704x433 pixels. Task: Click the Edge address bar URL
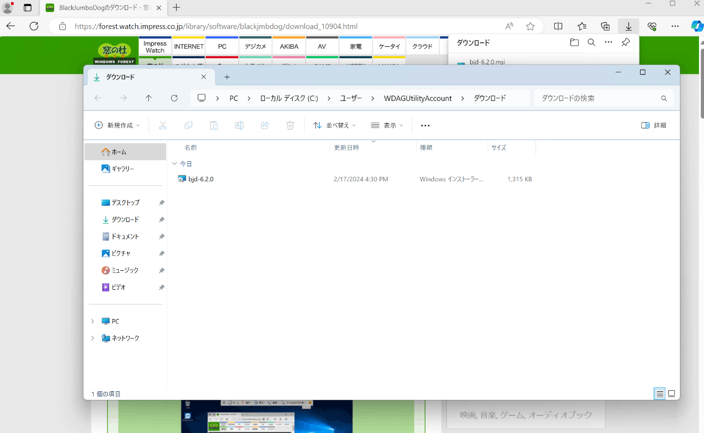(x=216, y=26)
